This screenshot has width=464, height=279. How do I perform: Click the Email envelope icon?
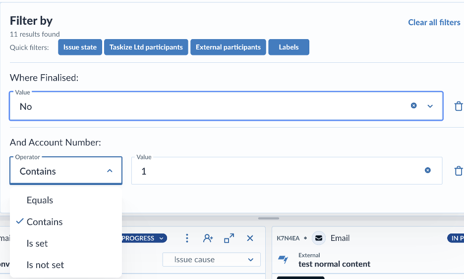(x=319, y=238)
